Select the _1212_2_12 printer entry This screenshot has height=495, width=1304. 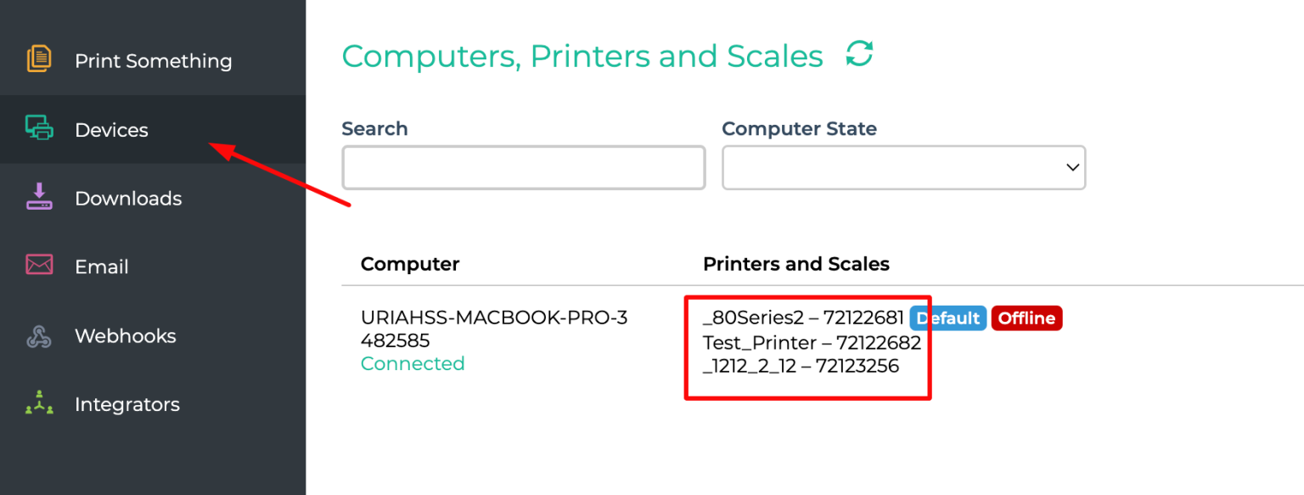(801, 367)
